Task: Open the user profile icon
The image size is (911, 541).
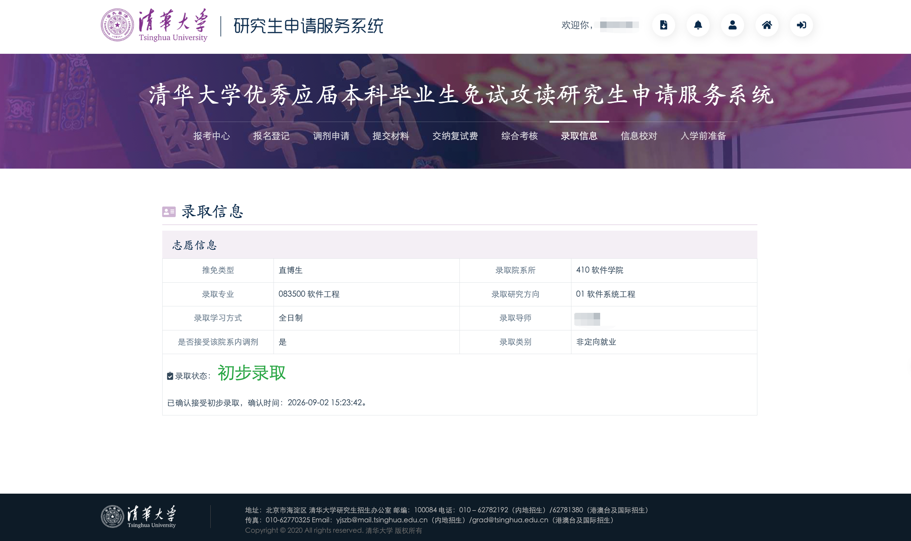Action: coord(732,25)
